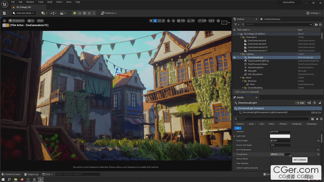Click the eject from player button
Image resolution: width=324 pixels, height=182 pixels.
(x=89, y=13)
